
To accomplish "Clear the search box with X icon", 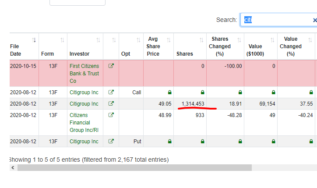I will click(314, 20).
